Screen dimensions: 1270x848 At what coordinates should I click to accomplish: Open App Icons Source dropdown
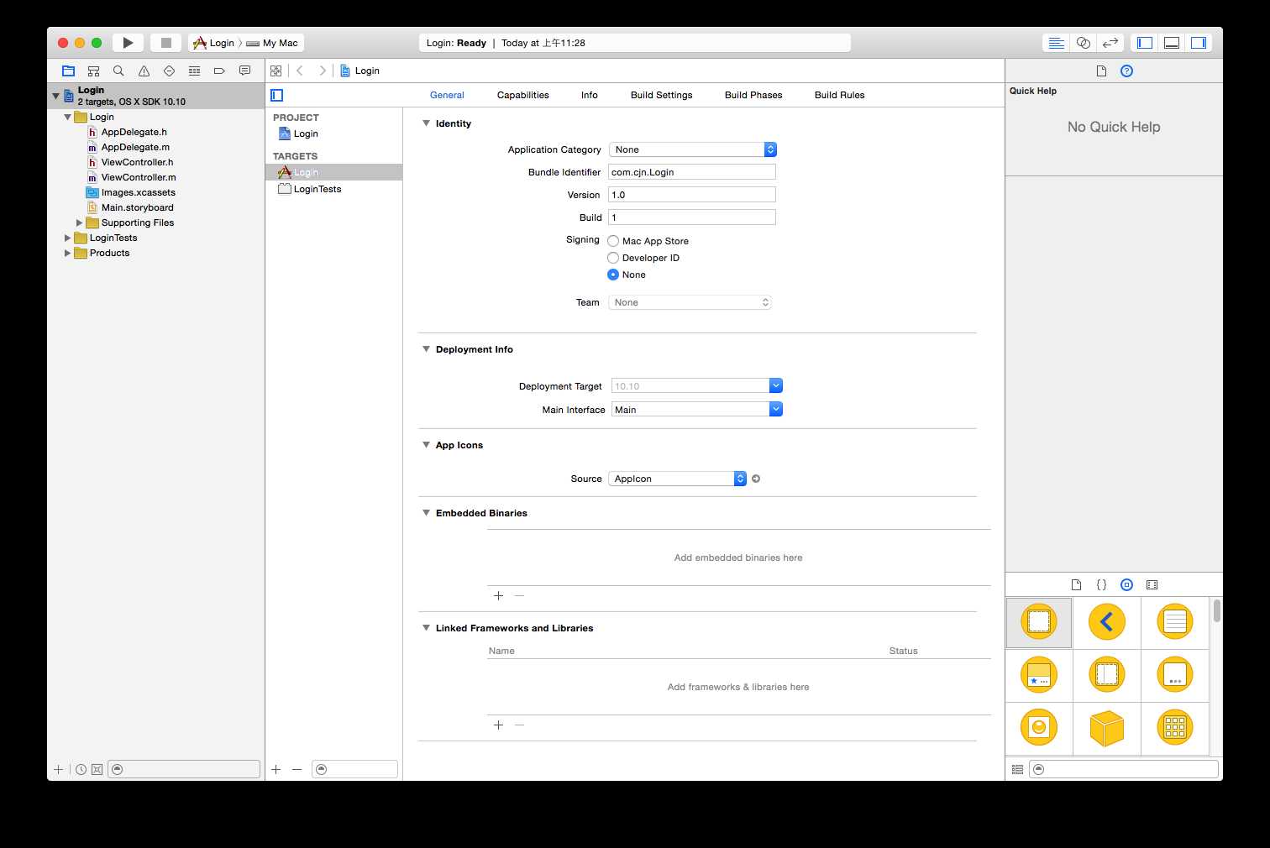pyautogui.click(x=678, y=479)
